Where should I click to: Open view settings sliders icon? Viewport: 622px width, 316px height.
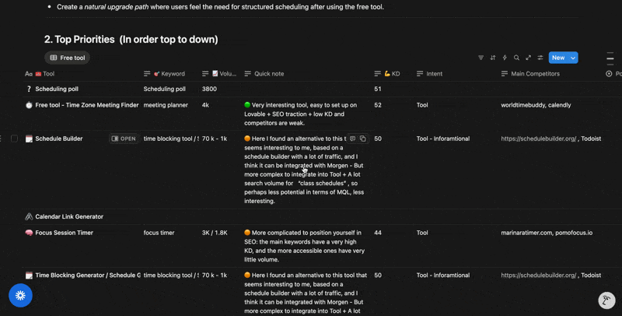540,58
